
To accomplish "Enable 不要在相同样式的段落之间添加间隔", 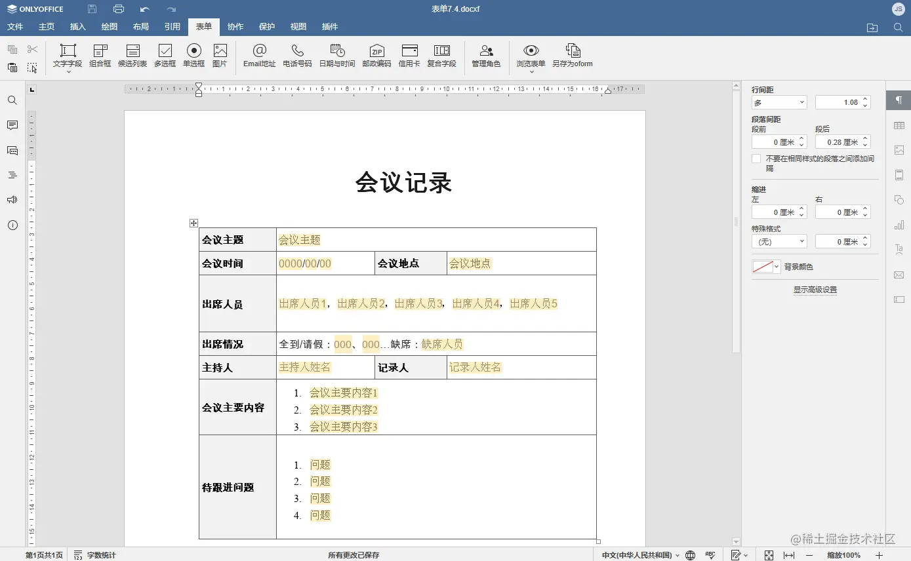I will (756, 158).
